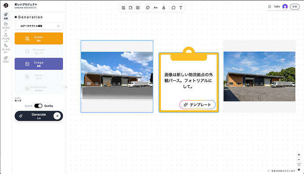Click the grayed Prompt button
Viewport: 304px width, 174px height.
point(39,51)
